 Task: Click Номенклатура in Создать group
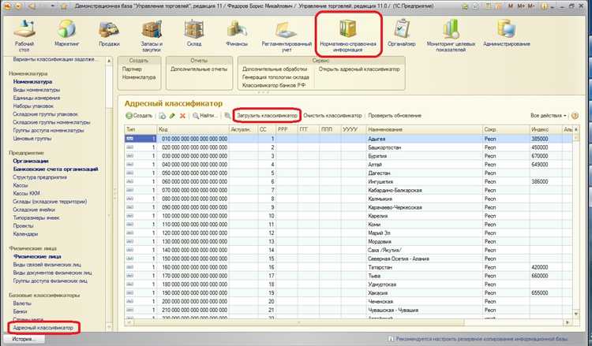coord(139,77)
